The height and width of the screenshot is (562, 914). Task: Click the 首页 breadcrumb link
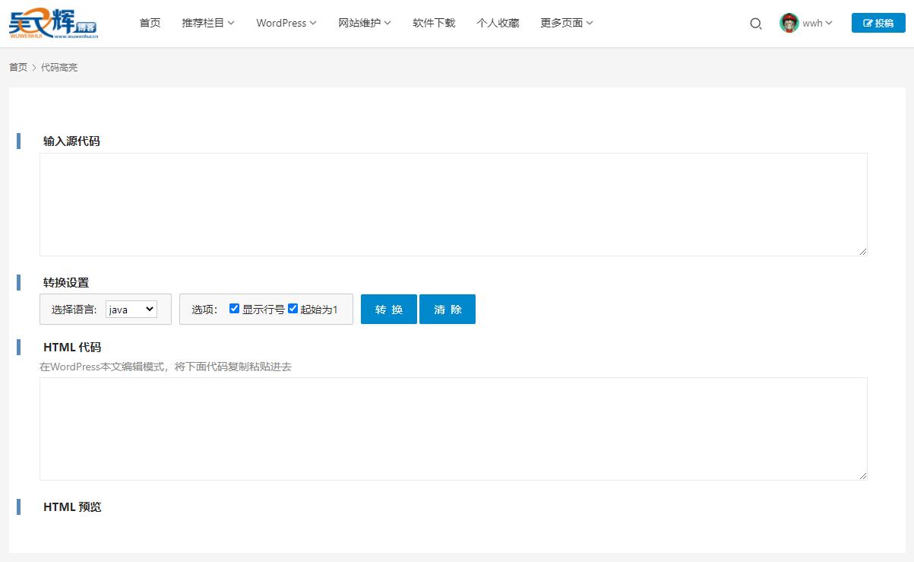click(x=18, y=68)
